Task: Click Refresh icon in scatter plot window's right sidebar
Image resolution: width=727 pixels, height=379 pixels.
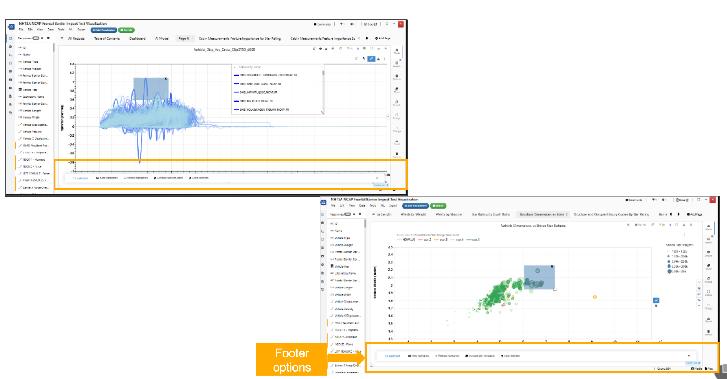Action: pos(709,279)
